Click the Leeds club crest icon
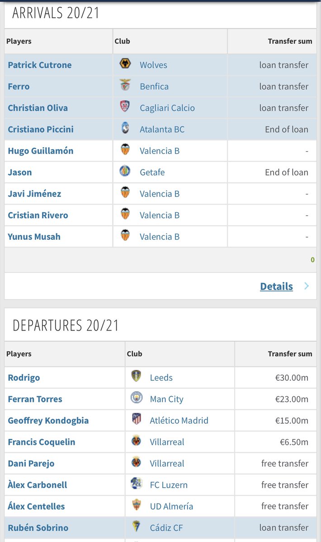This screenshot has height=542, width=321. click(x=136, y=376)
